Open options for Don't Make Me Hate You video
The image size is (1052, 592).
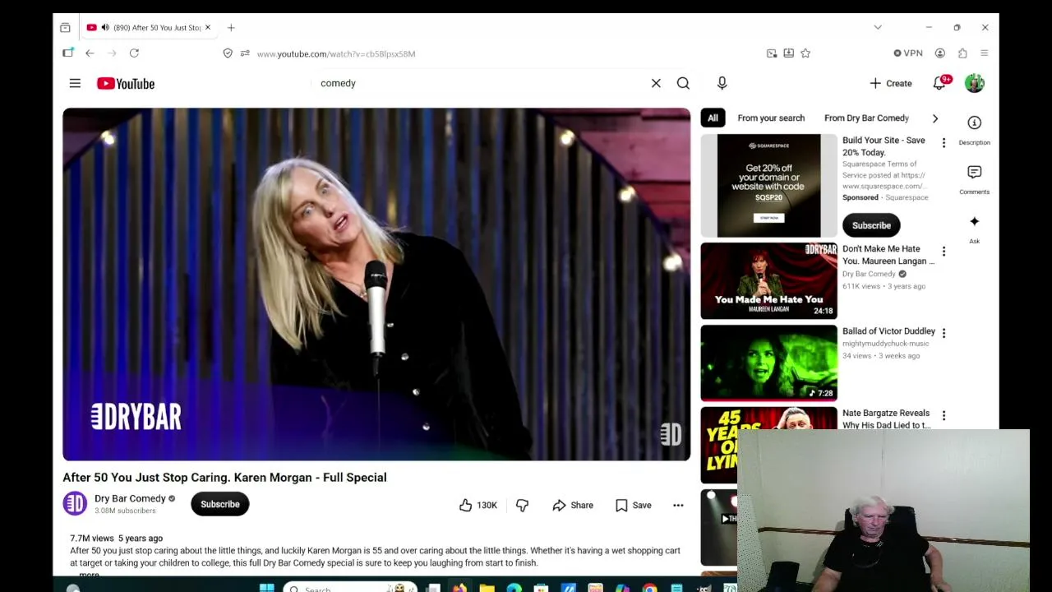(x=944, y=252)
